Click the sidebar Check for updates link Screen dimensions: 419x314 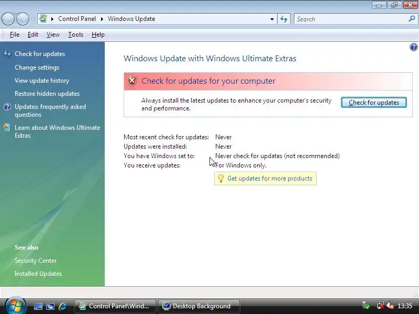coord(40,54)
